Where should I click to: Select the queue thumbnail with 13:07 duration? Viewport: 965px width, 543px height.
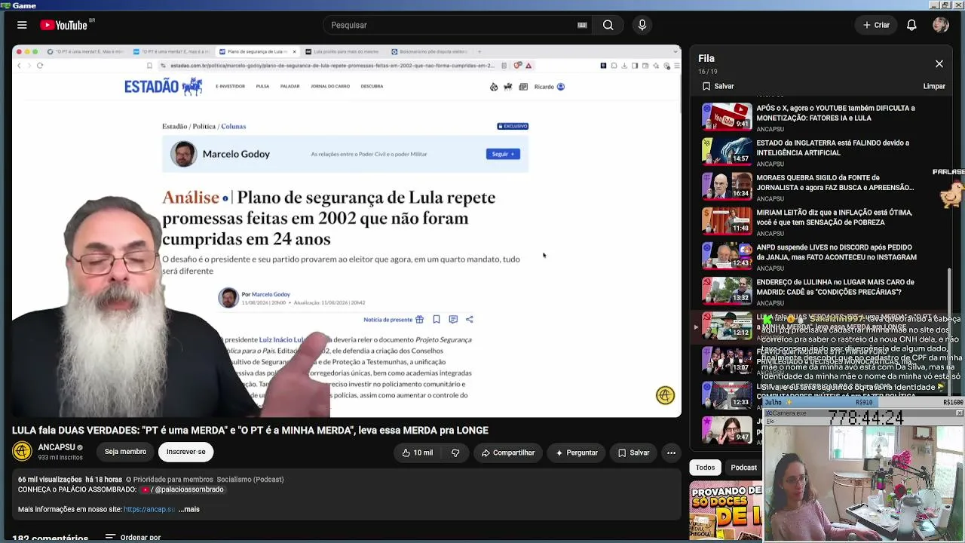(x=727, y=360)
